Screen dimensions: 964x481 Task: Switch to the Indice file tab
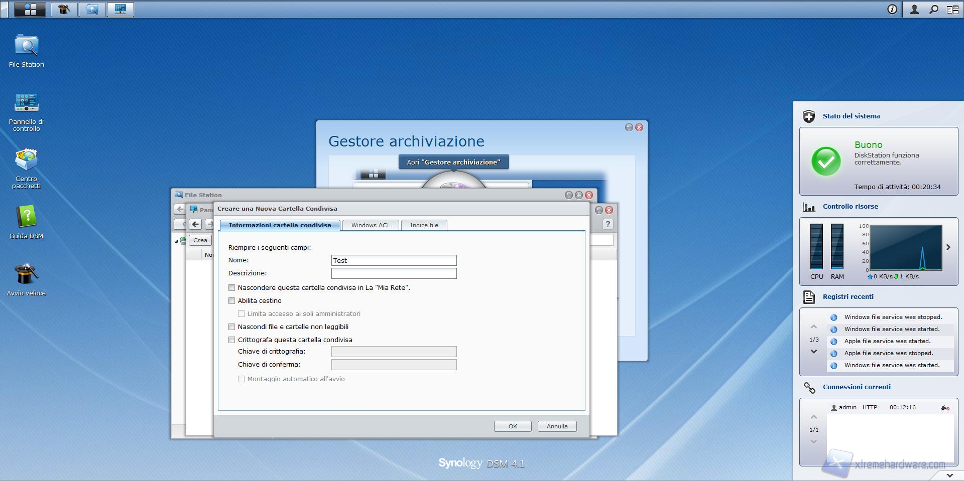pos(424,225)
